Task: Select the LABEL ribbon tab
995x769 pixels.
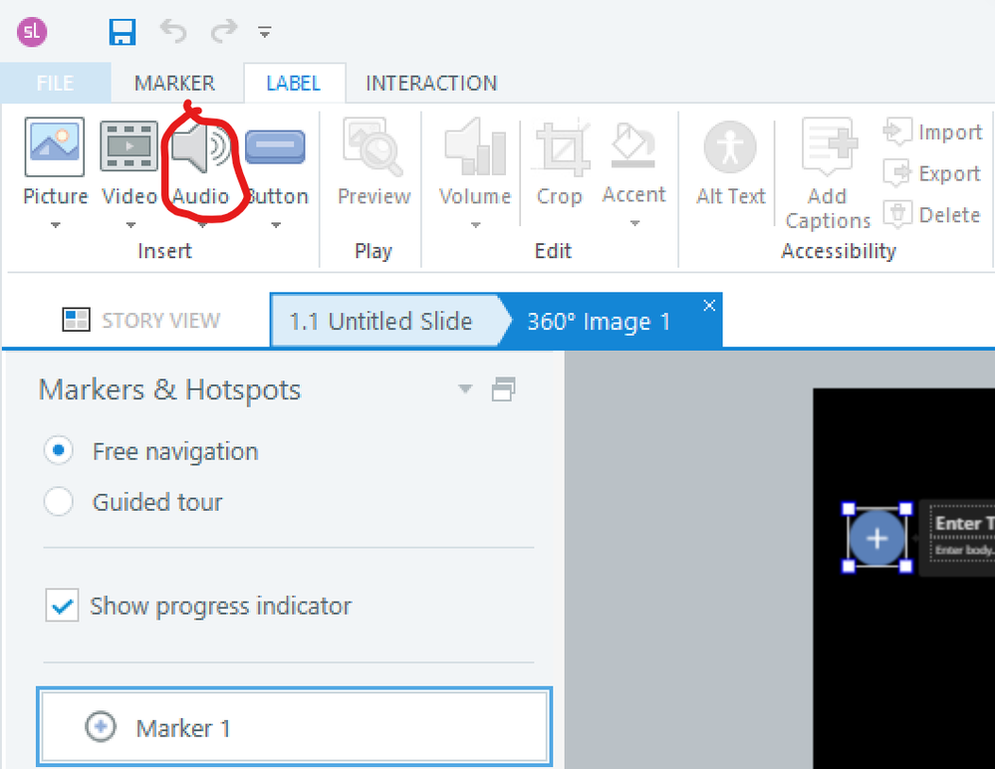Action: [x=293, y=83]
